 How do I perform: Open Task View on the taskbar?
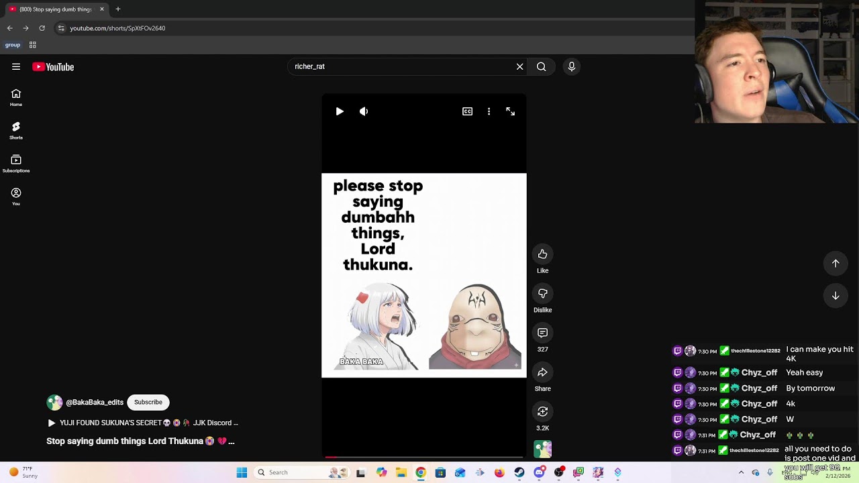360,472
